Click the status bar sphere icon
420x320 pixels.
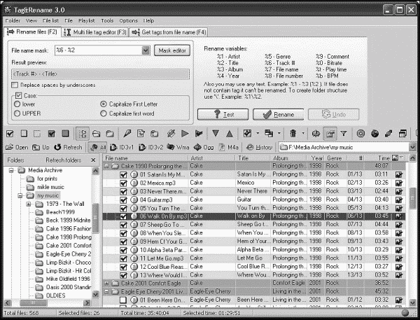tap(405, 313)
